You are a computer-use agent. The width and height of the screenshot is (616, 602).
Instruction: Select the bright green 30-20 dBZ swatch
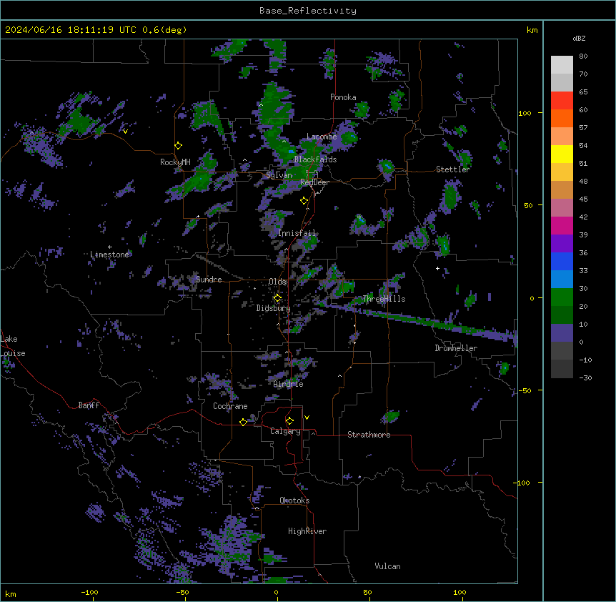(x=562, y=297)
